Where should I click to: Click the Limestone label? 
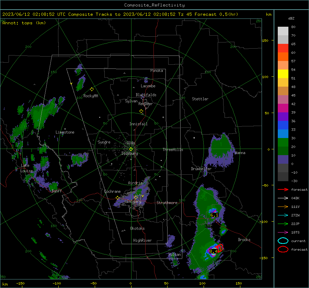pos(65,132)
